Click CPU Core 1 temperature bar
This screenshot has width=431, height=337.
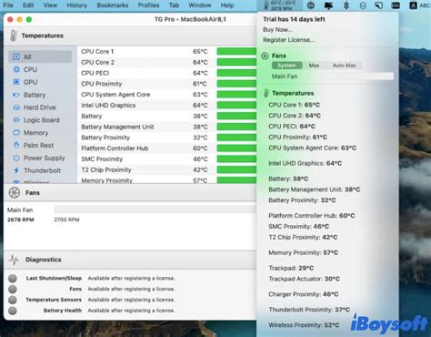click(x=236, y=51)
